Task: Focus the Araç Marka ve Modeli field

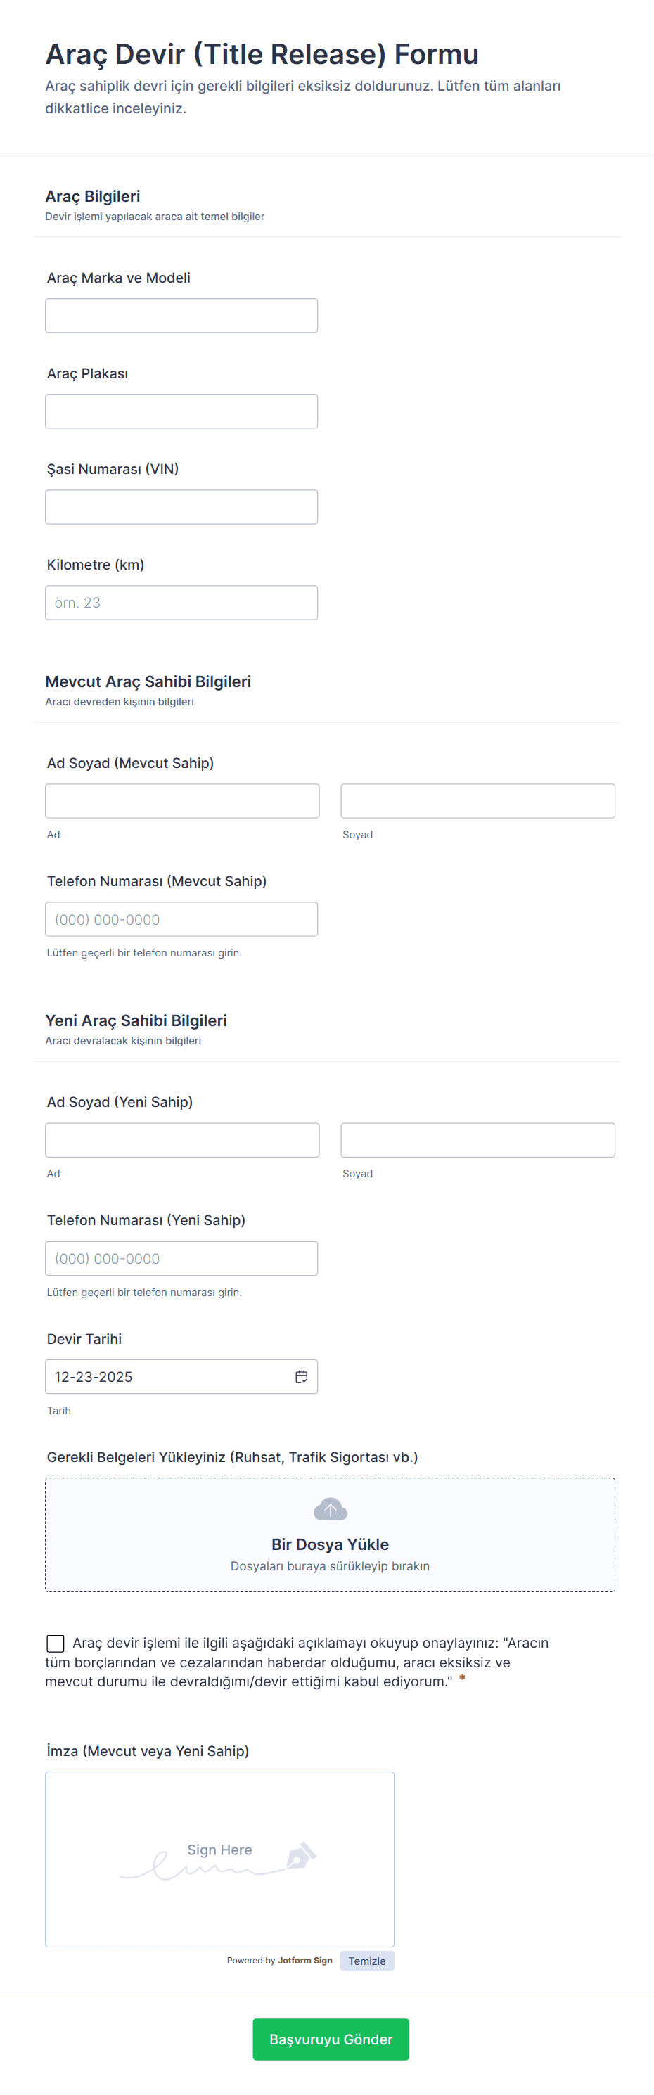Action: pyautogui.click(x=181, y=316)
